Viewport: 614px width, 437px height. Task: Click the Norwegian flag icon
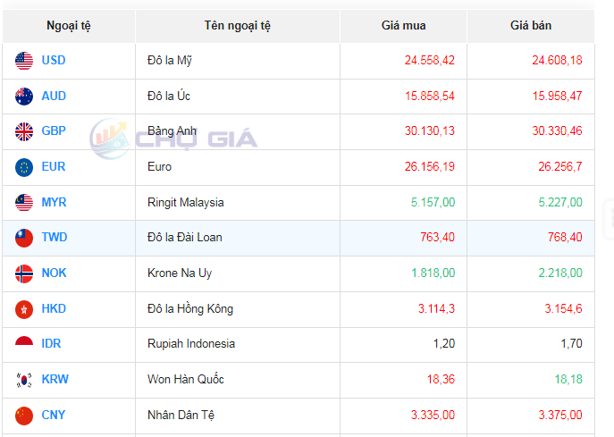pos(24,273)
